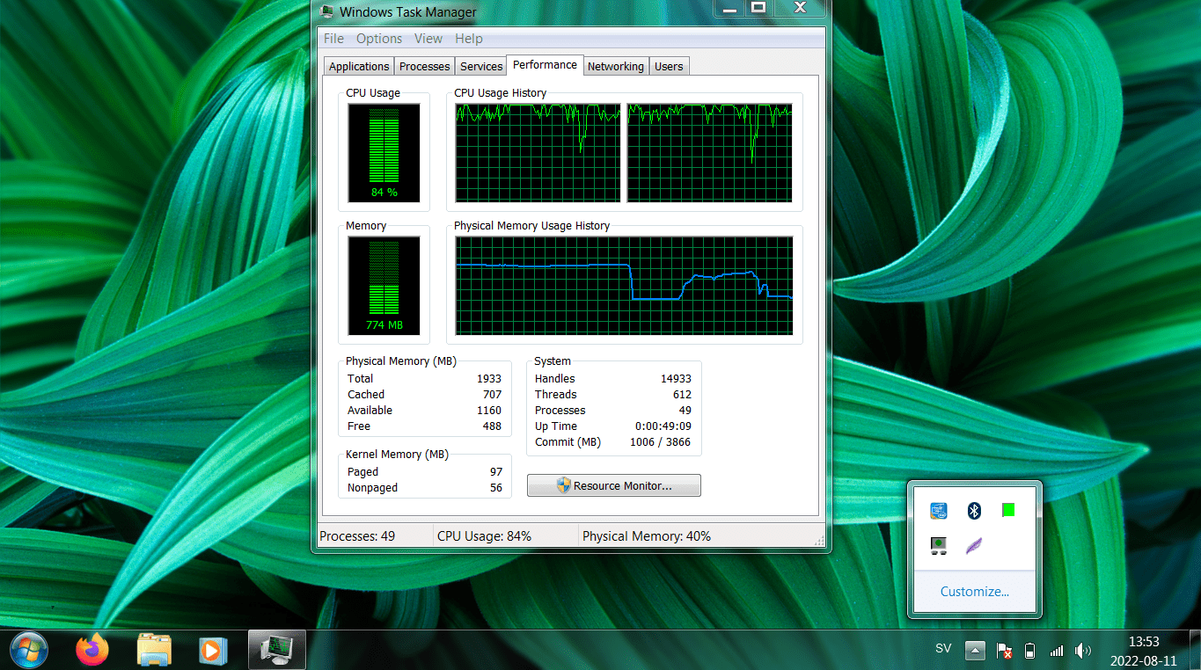
Task: Click the Intel graphics tray icon
Action: coord(939,511)
